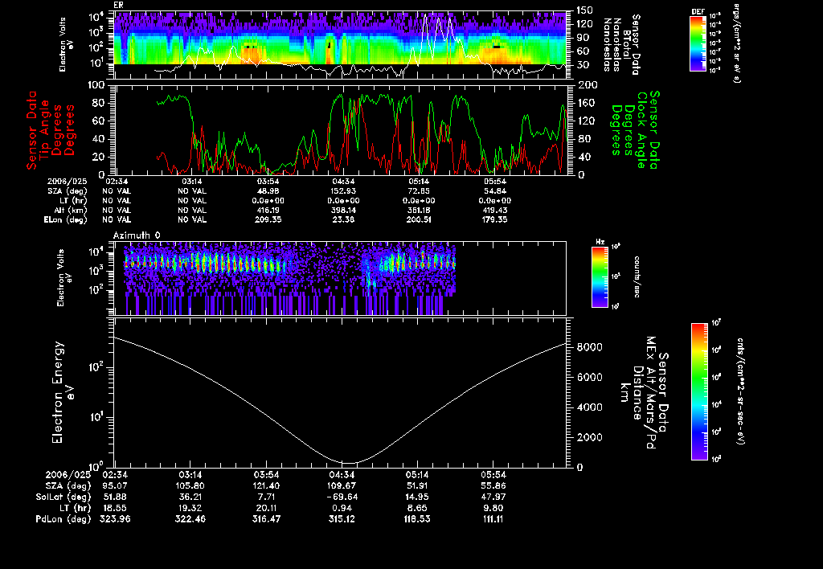Select PdLon value 322.46
Image resolution: width=823 pixels, height=569 pixels.
190,519
